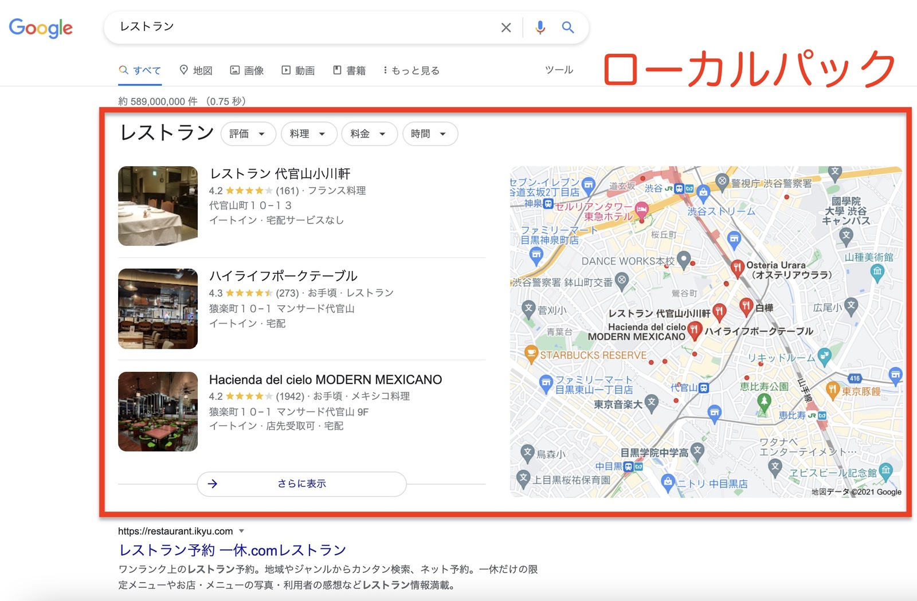The height and width of the screenshot is (601, 917).
Task: Open ツール options
Action: click(559, 70)
